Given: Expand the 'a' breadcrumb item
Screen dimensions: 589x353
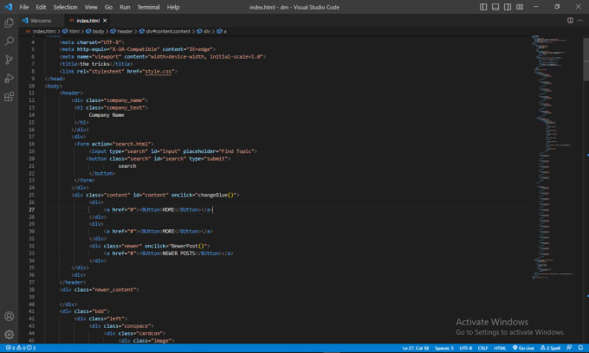Looking at the screenshot, I should tap(222, 31).
